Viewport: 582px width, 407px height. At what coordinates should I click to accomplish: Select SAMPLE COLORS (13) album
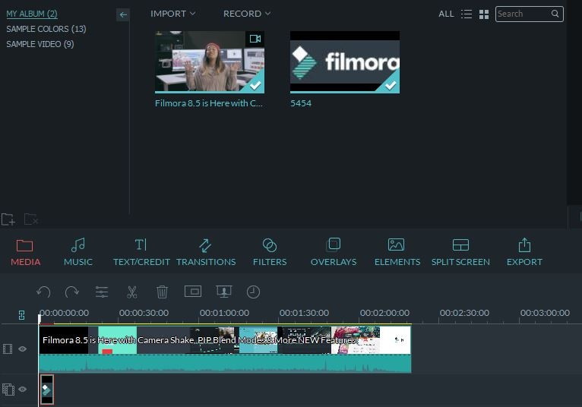pyautogui.click(x=46, y=29)
